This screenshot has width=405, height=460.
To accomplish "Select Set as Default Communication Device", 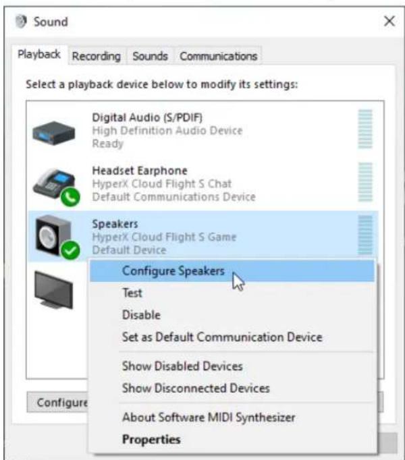I will coord(232,337).
